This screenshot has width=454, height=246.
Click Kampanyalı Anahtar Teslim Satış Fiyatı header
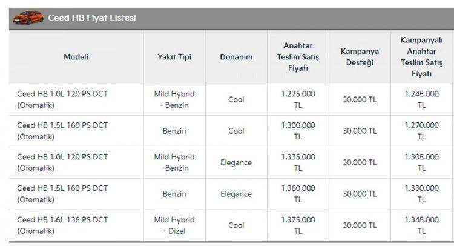pos(421,57)
